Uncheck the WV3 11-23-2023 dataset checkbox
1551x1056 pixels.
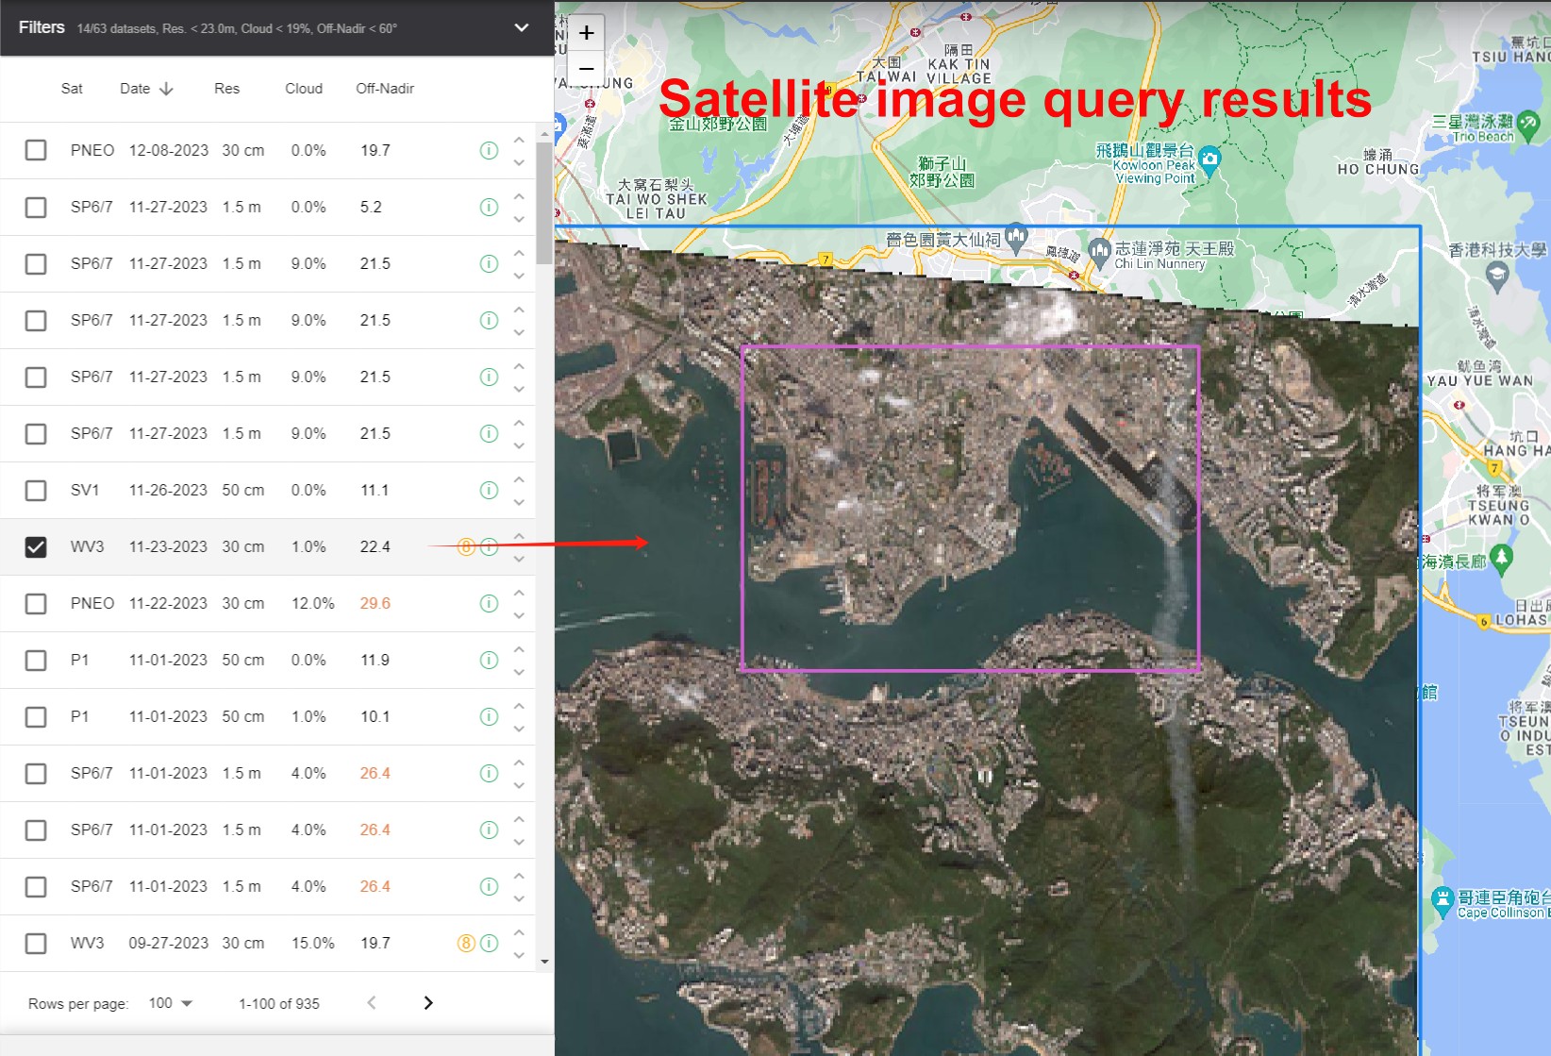pos(36,547)
